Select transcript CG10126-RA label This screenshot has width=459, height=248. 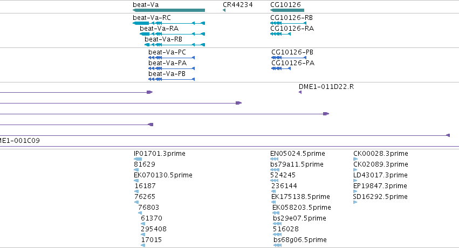[292, 29]
